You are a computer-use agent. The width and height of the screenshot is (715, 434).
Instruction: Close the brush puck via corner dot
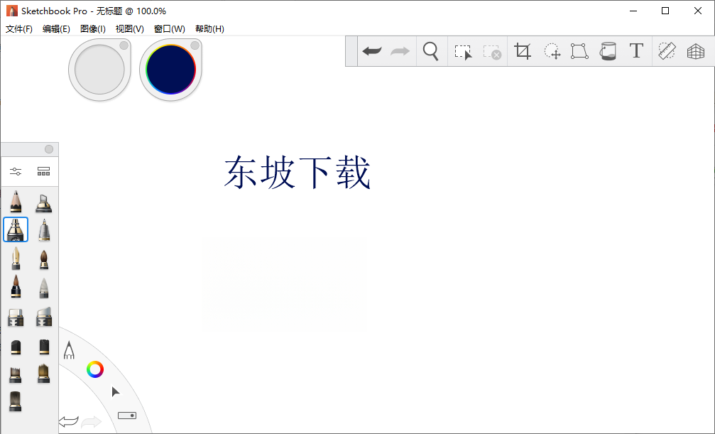point(124,45)
